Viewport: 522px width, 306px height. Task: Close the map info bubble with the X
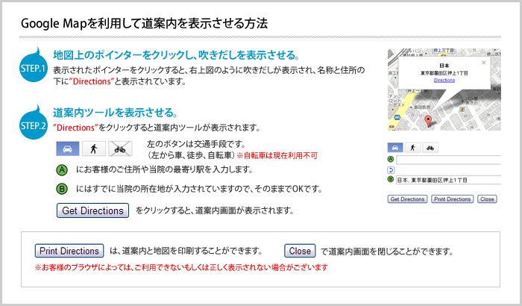(x=484, y=63)
